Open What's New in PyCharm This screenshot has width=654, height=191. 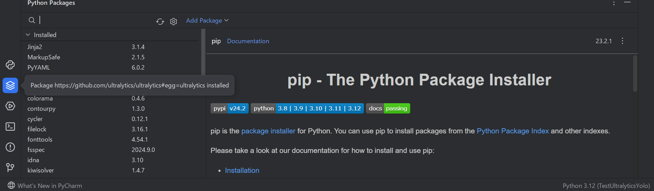50,186
